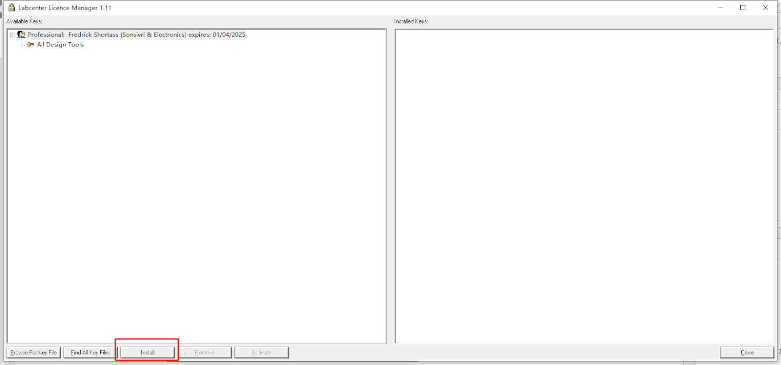Select the Professional Fredrick Shortass licence entry

(x=136, y=35)
